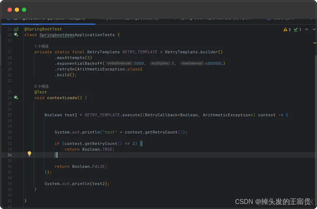Open the "1 个用法" usages hint
Viewport: 317px width, 209px height.
tap(41, 46)
